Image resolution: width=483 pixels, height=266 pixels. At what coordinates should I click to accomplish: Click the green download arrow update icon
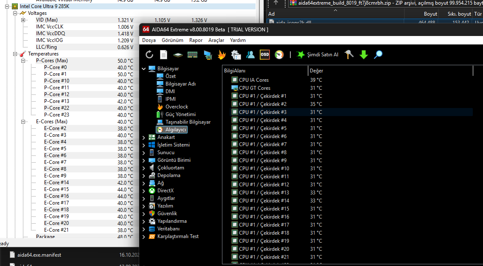[x=363, y=55]
